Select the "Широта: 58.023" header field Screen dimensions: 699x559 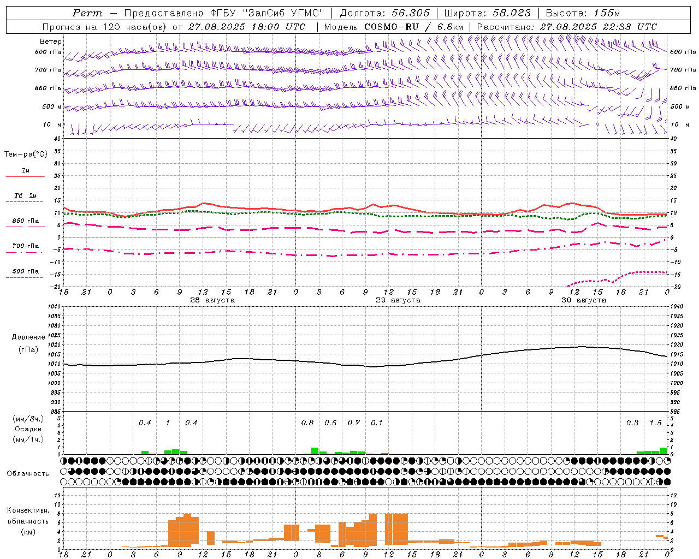[x=487, y=13]
